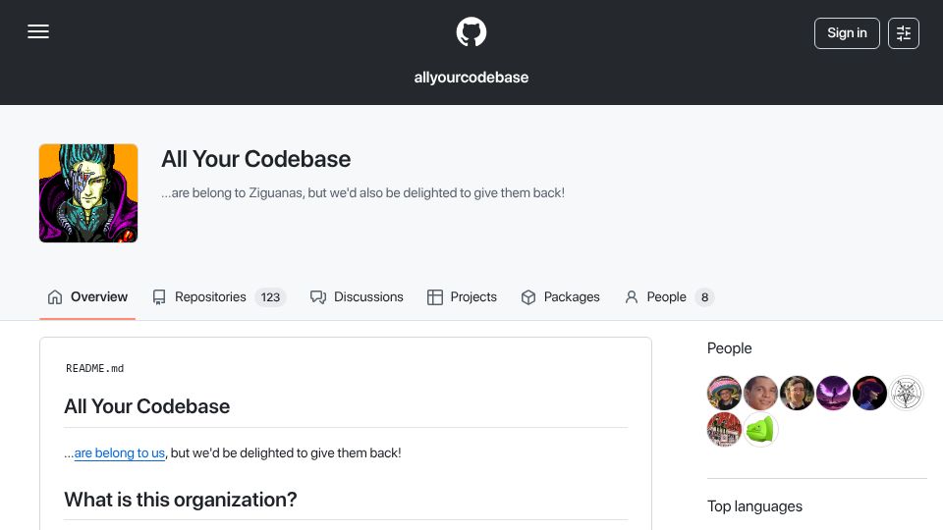Click the GitHub Octocat logo
Screen dimensions: 943x530
tap(471, 31)
